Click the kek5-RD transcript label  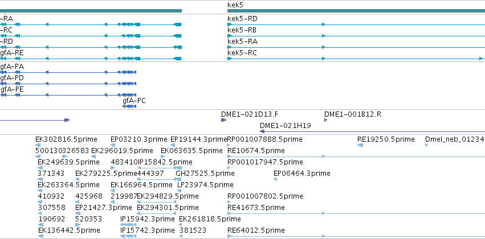pyautogui.click(x=242, y=19)
